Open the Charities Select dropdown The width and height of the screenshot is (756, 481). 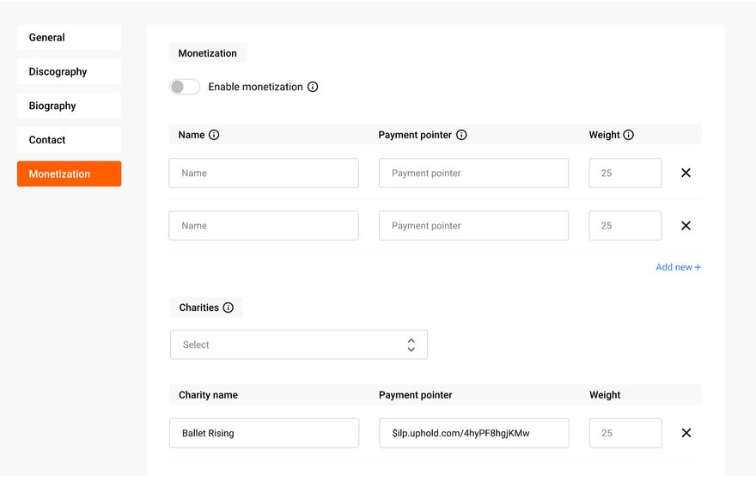tap(298, 344)
